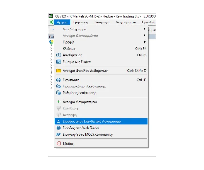Viewport: 204px width, 170px height.
Task: Click the printer icon beside Εκτύπωση
Action: pyautogui.click(x=58, y=80)
